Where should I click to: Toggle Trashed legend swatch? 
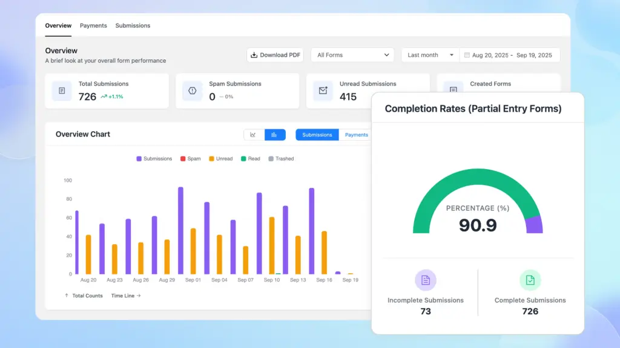(x=271, y=159)
